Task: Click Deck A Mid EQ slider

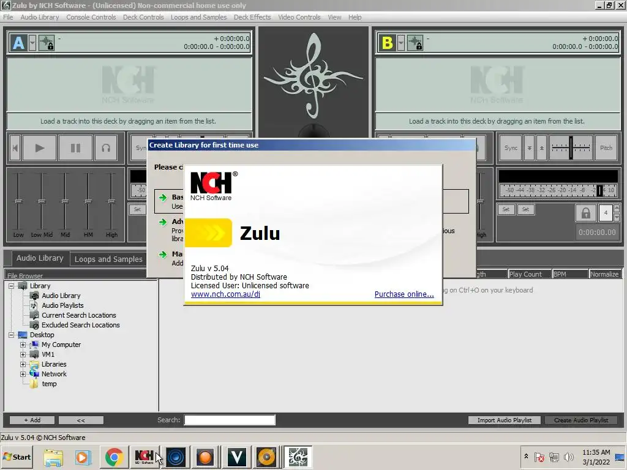Action: pos(65,202)
